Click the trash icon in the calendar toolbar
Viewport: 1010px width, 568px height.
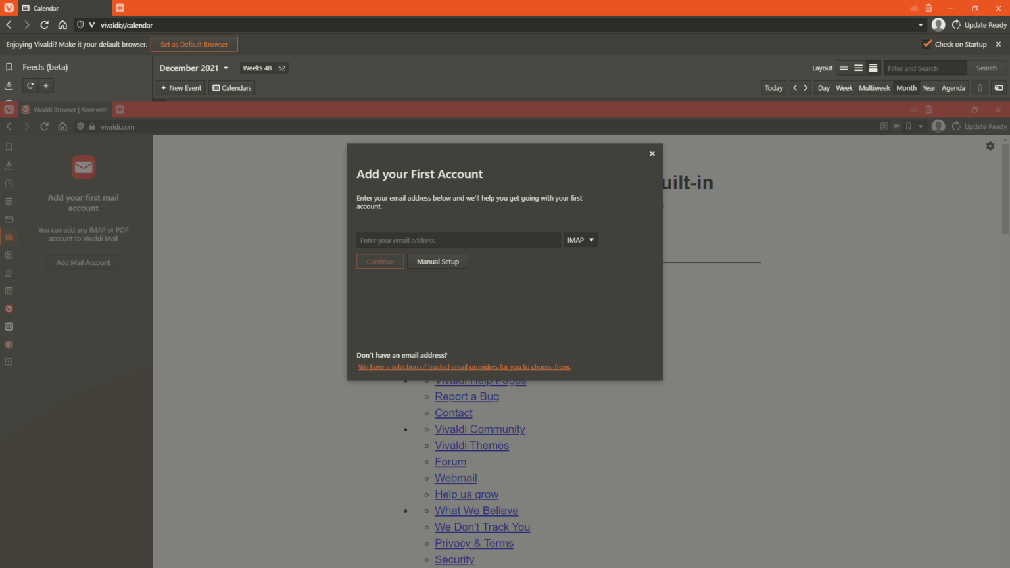point(980,87)
